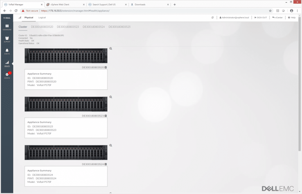This screenshot has height=194, width=302.
Task: Open a new browser tab with plus
Action: pos(175,4)
